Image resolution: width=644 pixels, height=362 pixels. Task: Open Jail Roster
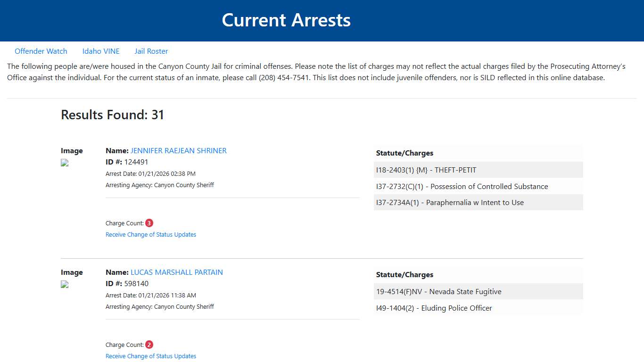[x=151, y=51]
